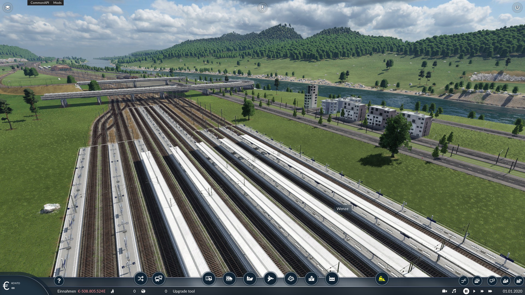Click the date 01.01.2020
This screenshot has height=295, width=525.
tap(512, 291)
